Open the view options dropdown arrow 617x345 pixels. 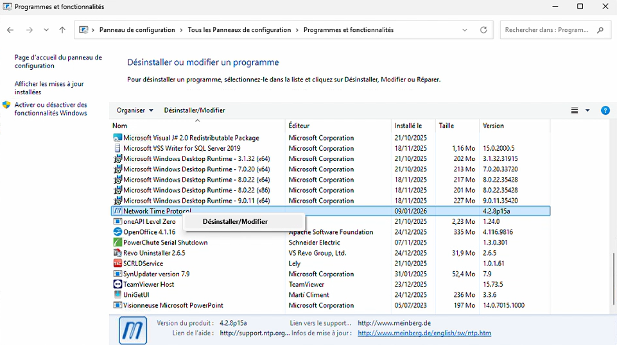click(587, 110)
